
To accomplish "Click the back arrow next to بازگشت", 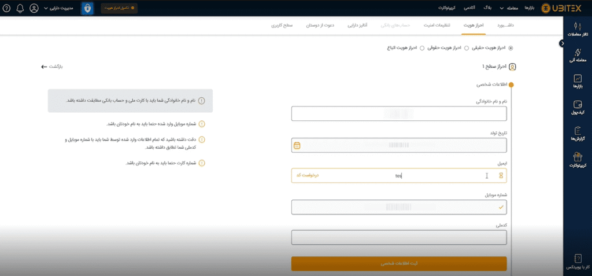I will (44, 67).
